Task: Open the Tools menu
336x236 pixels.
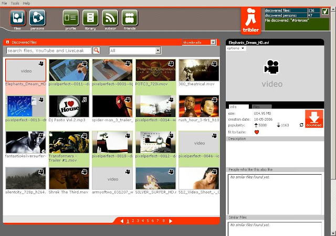Action: tap(15, 3)
